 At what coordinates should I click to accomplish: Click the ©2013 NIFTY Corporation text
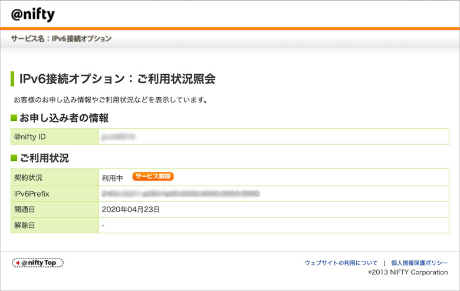pos(408,272)
